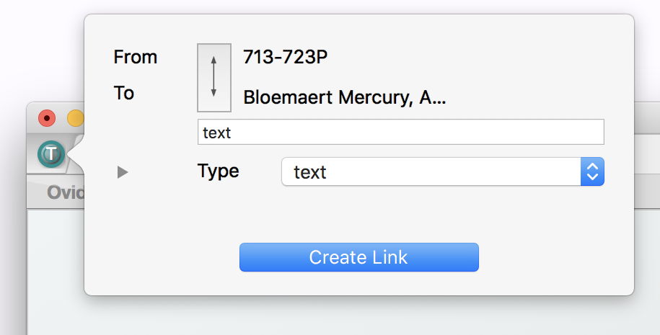This screenshot has width=660, height=335.
Task: Close the window with red button
Action: point(47,117)
